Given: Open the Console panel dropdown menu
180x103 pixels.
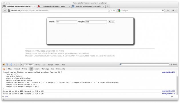Looking at the screenshot, I should point(29,65).
